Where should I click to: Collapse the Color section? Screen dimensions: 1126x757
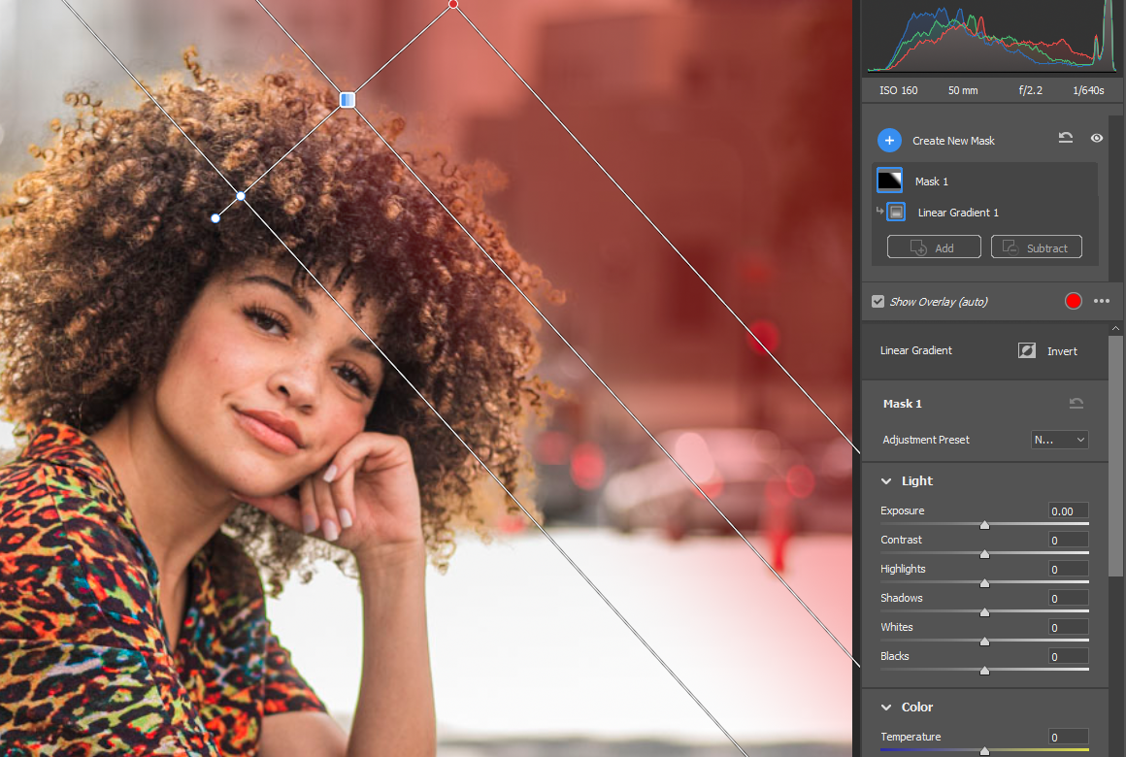click(x=886, y=708)
